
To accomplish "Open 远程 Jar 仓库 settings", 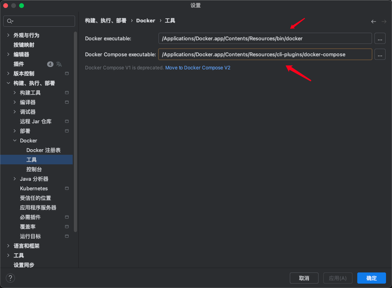I will (x=36, y=121).
